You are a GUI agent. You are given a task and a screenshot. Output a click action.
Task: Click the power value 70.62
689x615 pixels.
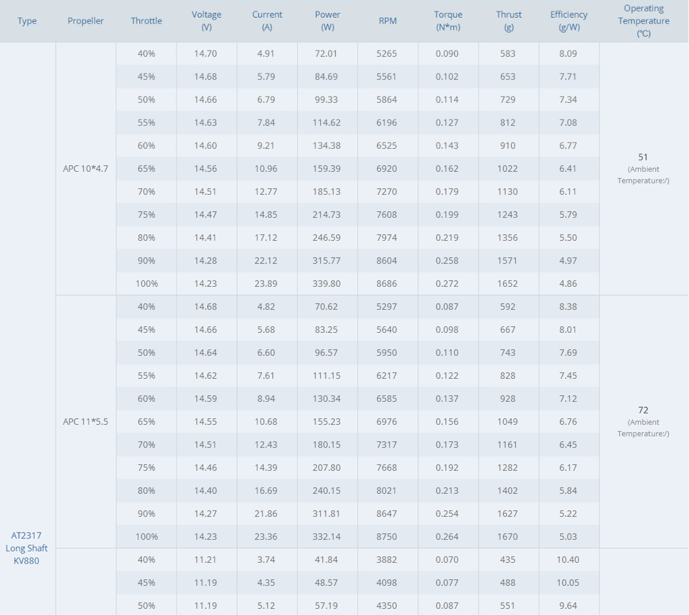pos(326,306)
